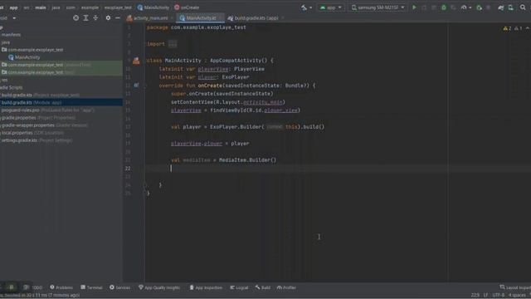Open build.gradle.kts (Module :app) in tree
Screen dimensions: 531x299
(x=32, y=102)
